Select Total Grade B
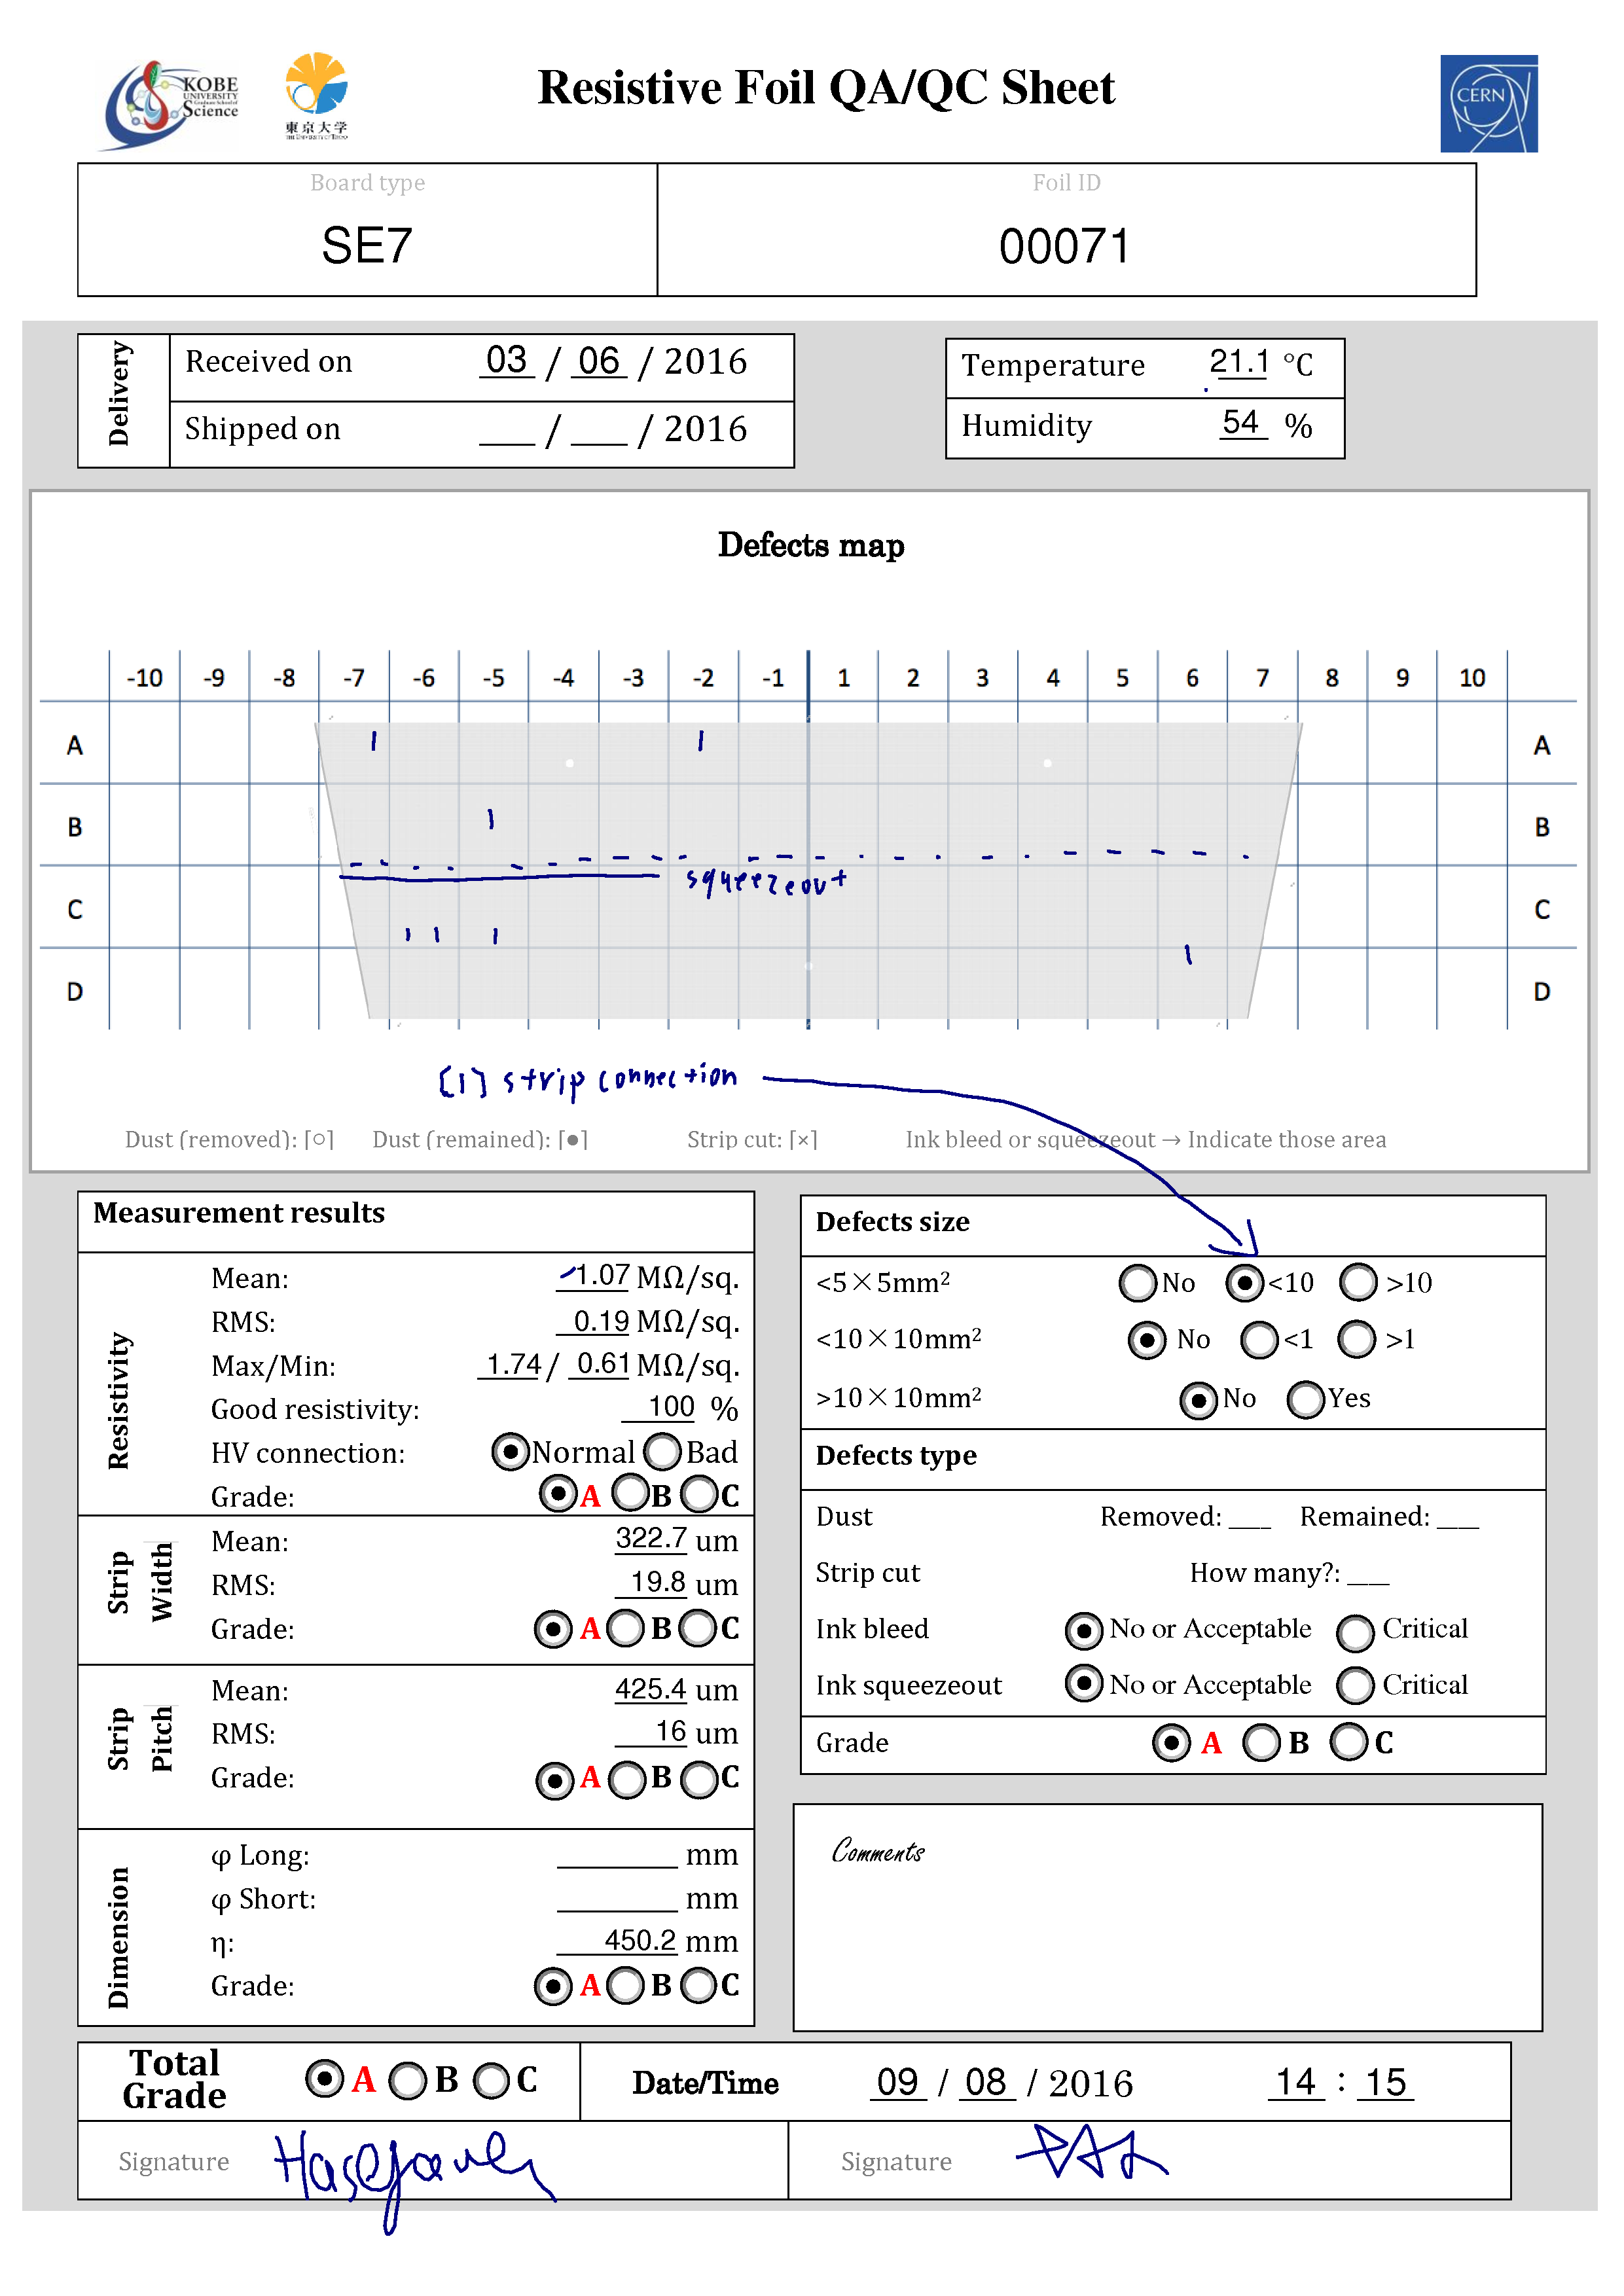The width and height of the screenshot is (1624, 2296). pos(408,2081)
